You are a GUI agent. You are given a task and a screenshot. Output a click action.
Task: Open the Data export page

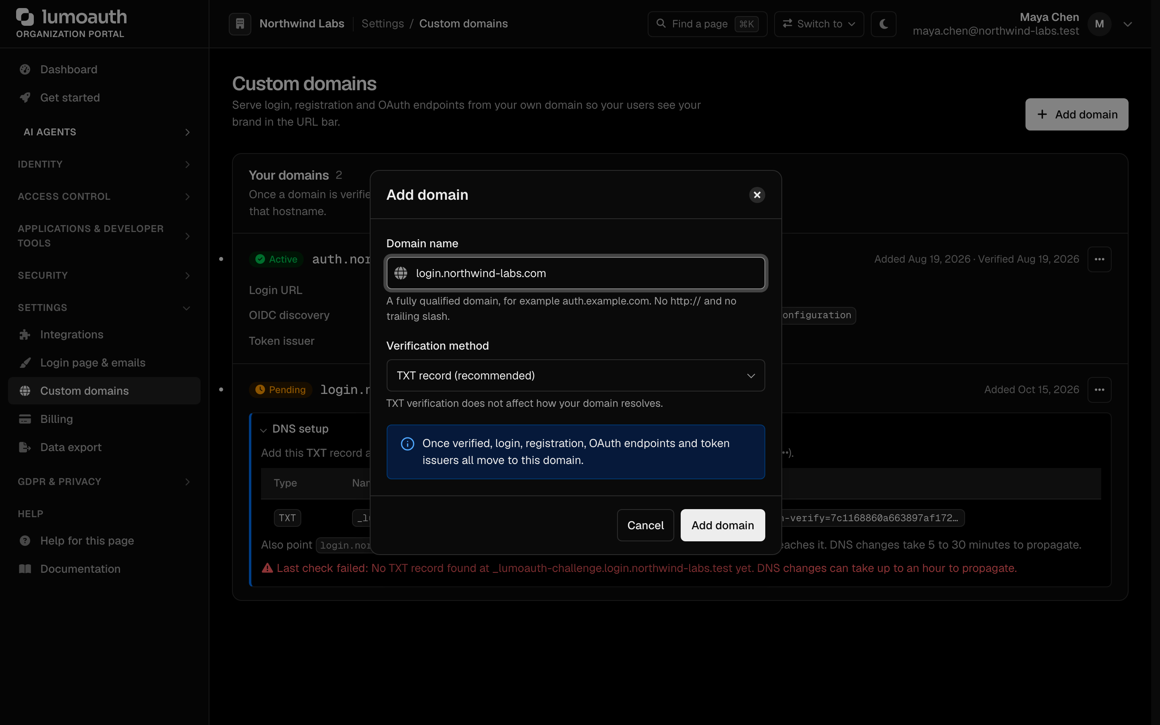pos(104,447)
